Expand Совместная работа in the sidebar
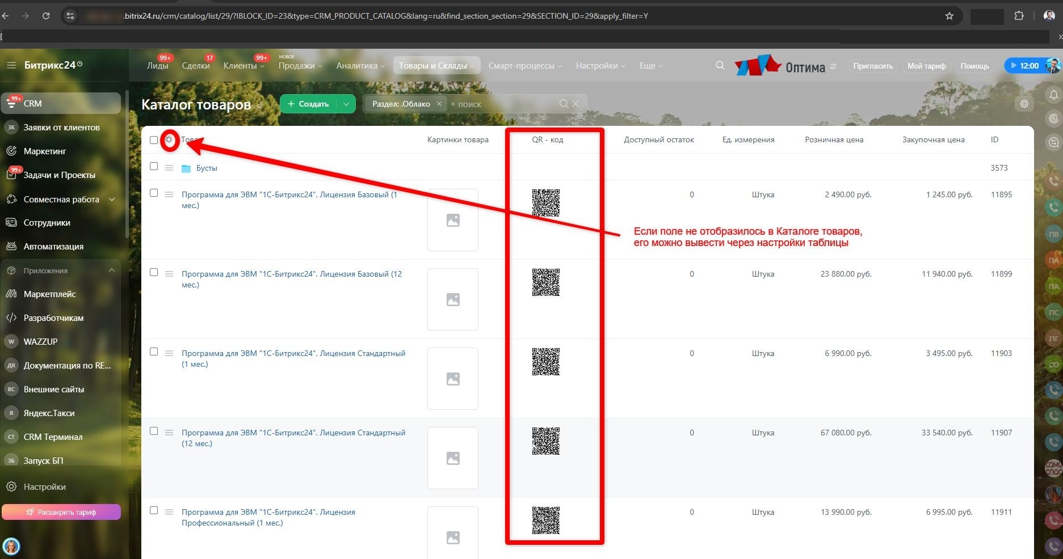The height and width of the screenshot is (559, 1063). click(x=112, y=199)
